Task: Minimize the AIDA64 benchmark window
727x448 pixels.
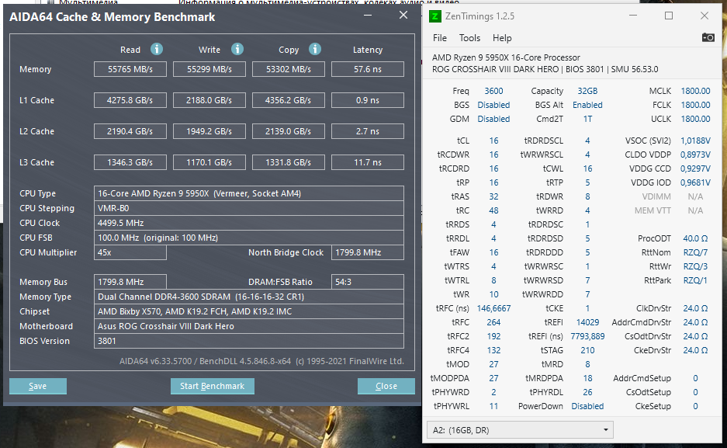Action: [x=368, y=16]
